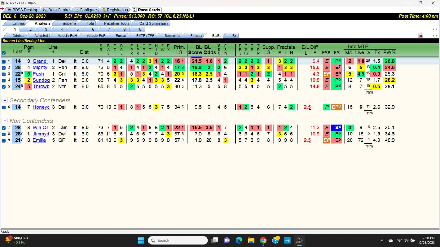Collapse the Secondary Contenders group
The width and height of the screenshot is (440, 247).
pos(5,100)
